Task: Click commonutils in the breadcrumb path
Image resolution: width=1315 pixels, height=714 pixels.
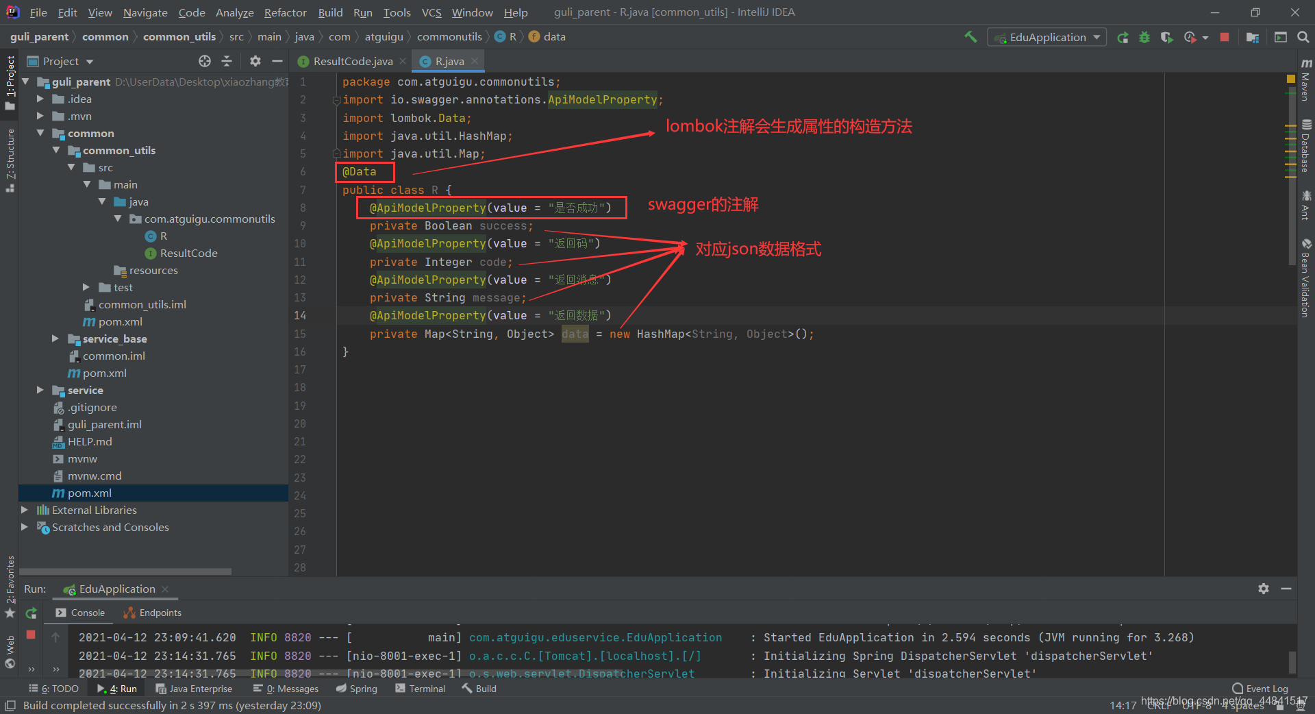Action: pos(449,37)
